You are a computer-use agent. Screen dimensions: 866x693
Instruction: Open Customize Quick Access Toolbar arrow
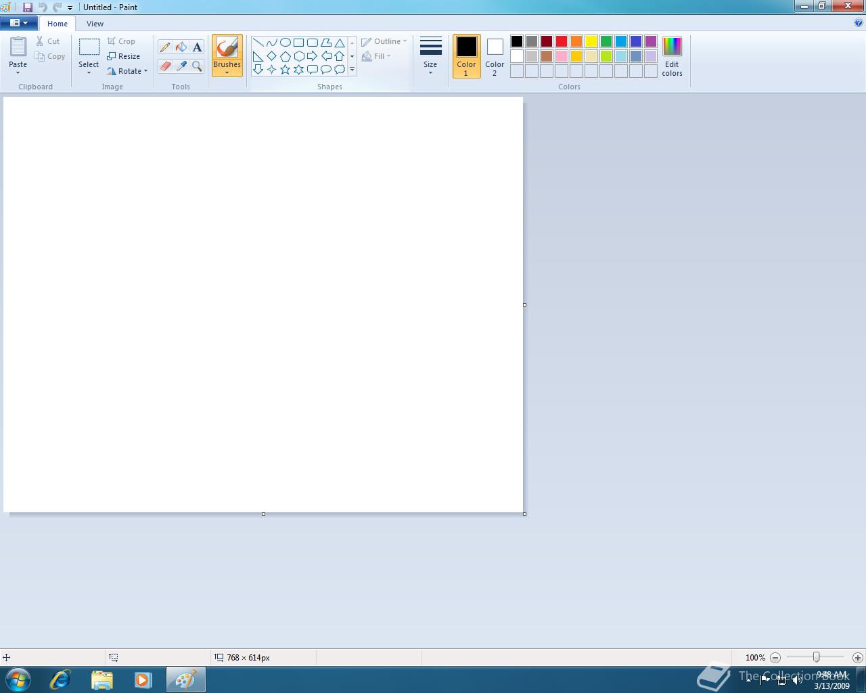coord(70,8)
